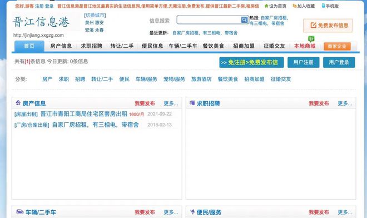This screenshot has height=218, width=367.
Task: Select the 安溪 city link
Action: (89, 30)
